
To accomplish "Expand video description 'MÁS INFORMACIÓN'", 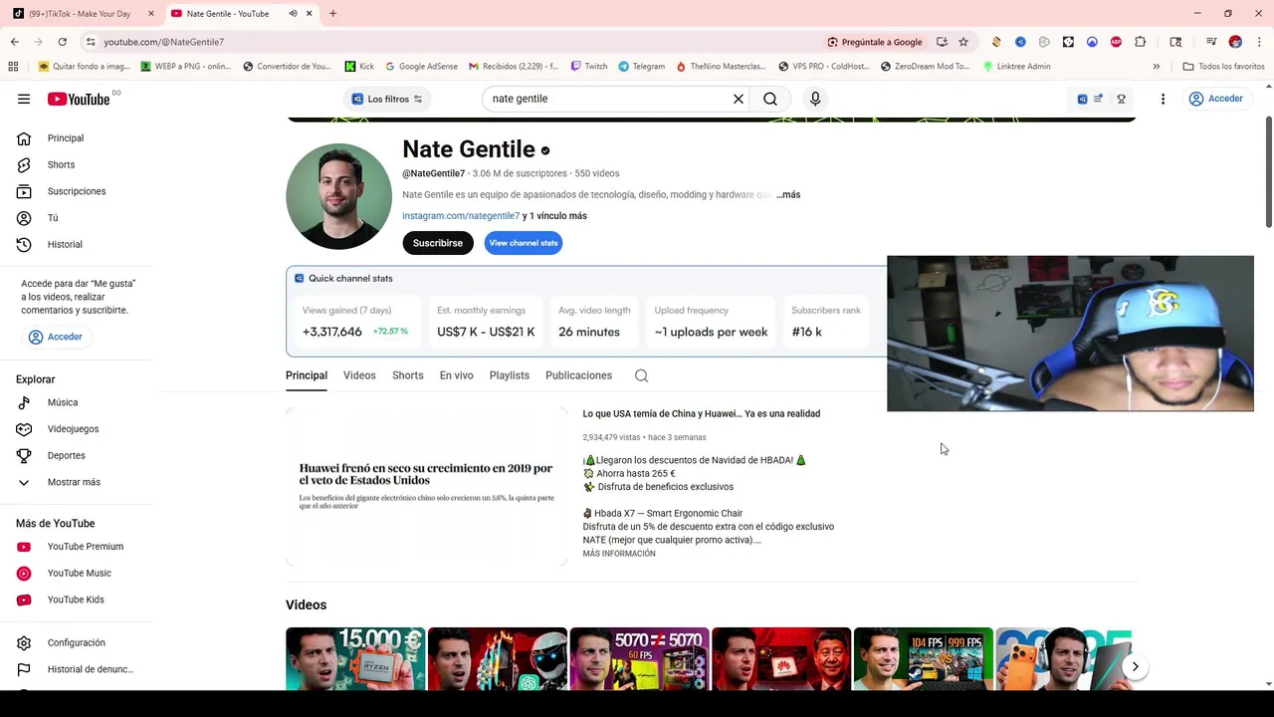I will click(x=619, y=554).
